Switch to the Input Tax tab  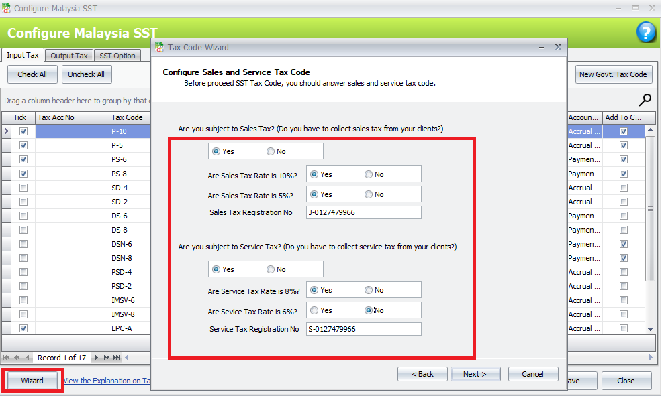point(23,55)
